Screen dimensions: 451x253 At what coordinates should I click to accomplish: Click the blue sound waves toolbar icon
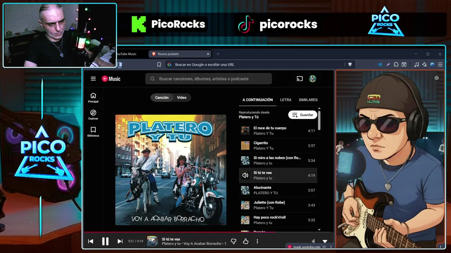click(x=380, y=64)
